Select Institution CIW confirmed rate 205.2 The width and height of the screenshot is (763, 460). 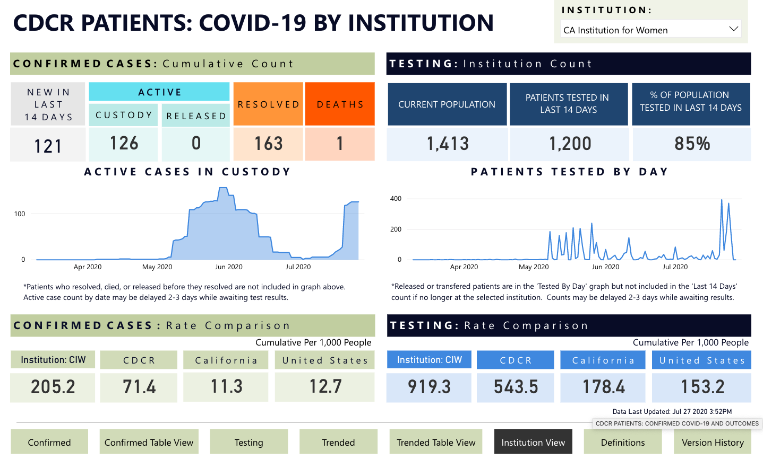click(x=53, y=387)
